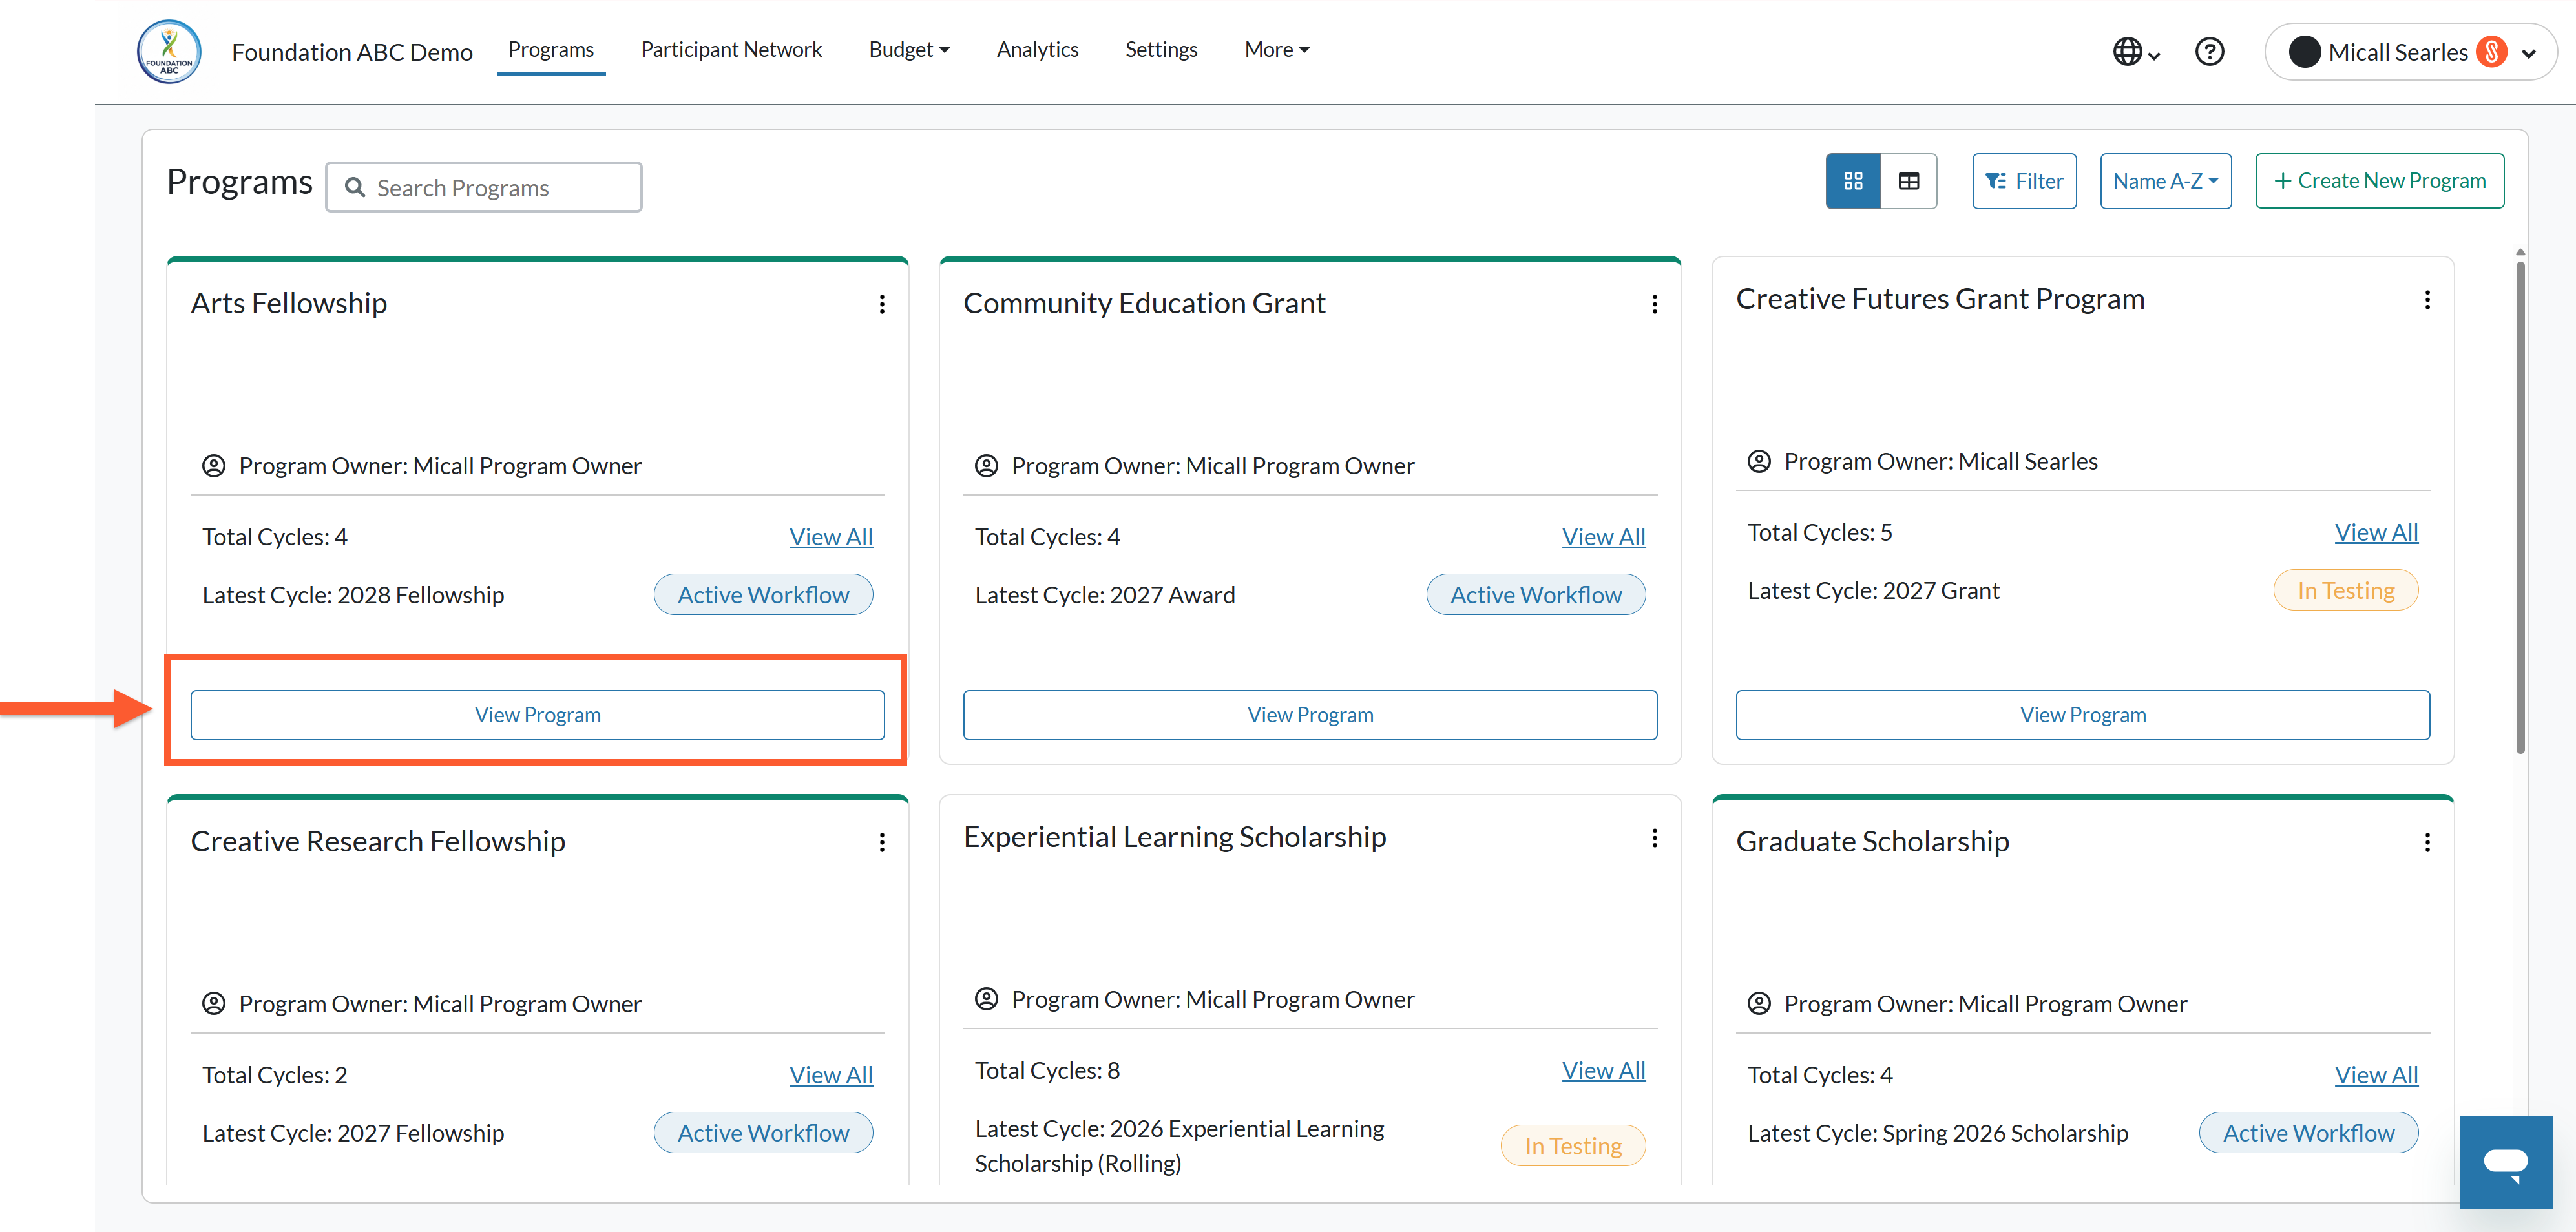Click Creative Research Fellowship Active Workflow badge
This screenshot has width=2576, height=1232.
click(x=763, y=1133)
